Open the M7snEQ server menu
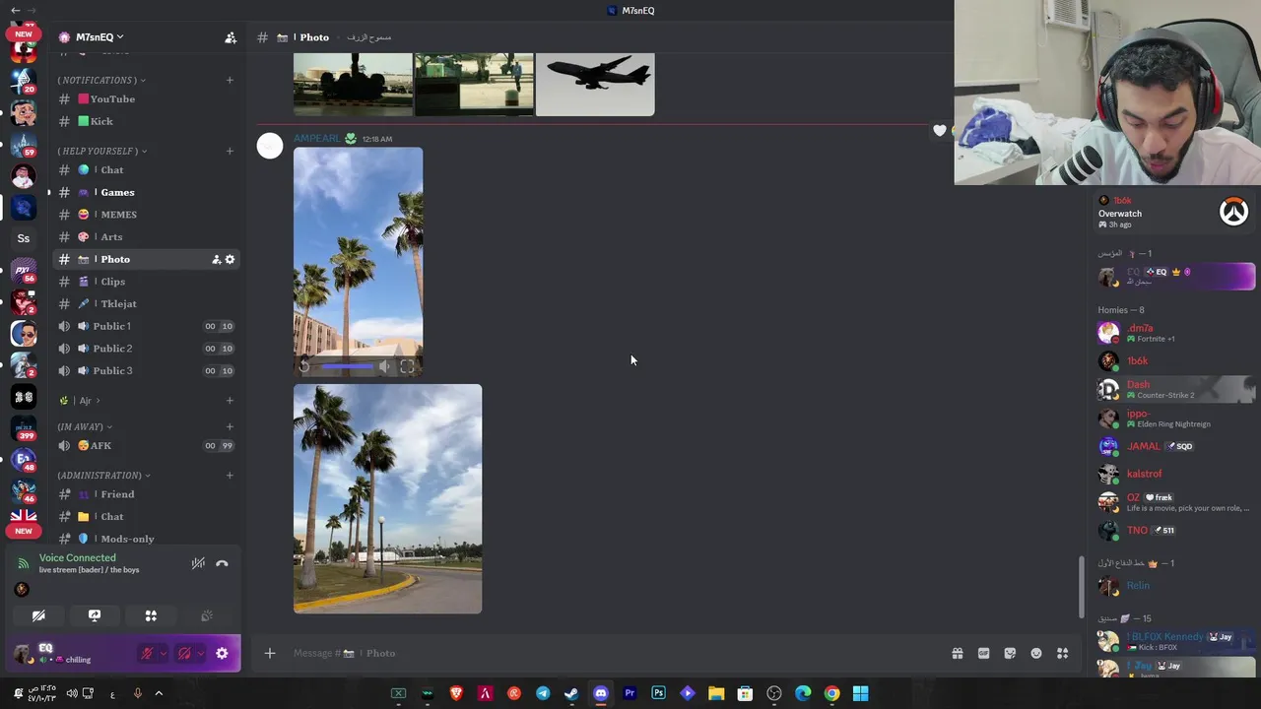Screen dimensions: 1261x709 click(99, 37)
